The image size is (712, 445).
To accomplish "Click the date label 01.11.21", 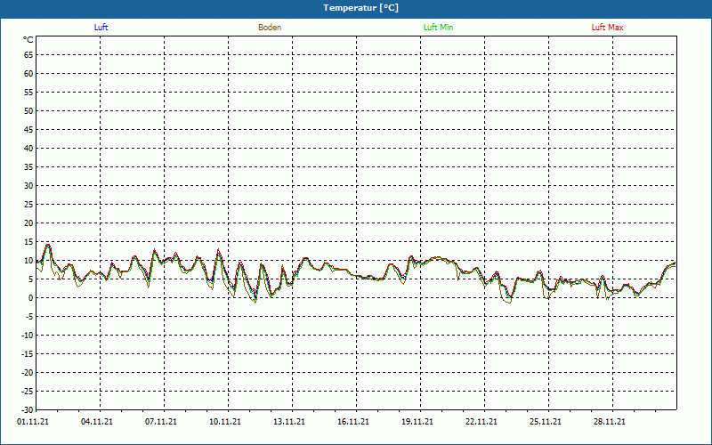I will pyautogui.click(x=33, y=422).
